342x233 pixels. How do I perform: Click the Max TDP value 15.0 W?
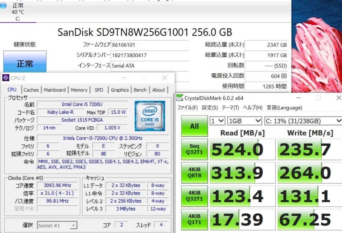(x=118, y=112)
